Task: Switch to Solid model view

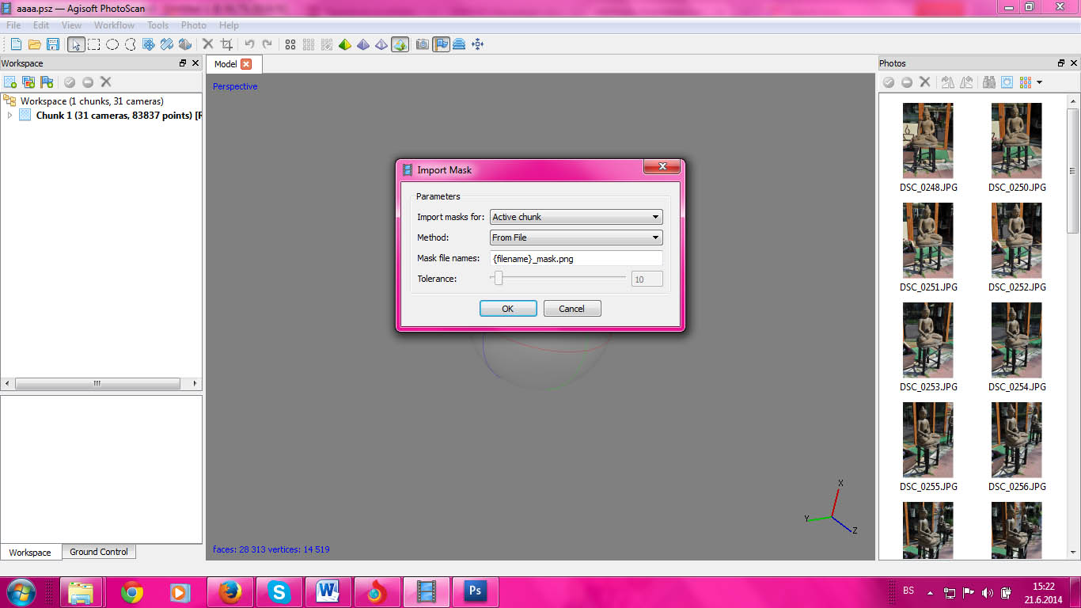Action: (x=363, y=44)
